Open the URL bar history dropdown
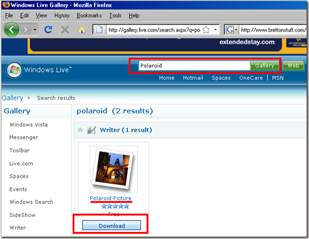The image size is (309, 239). 216,30
